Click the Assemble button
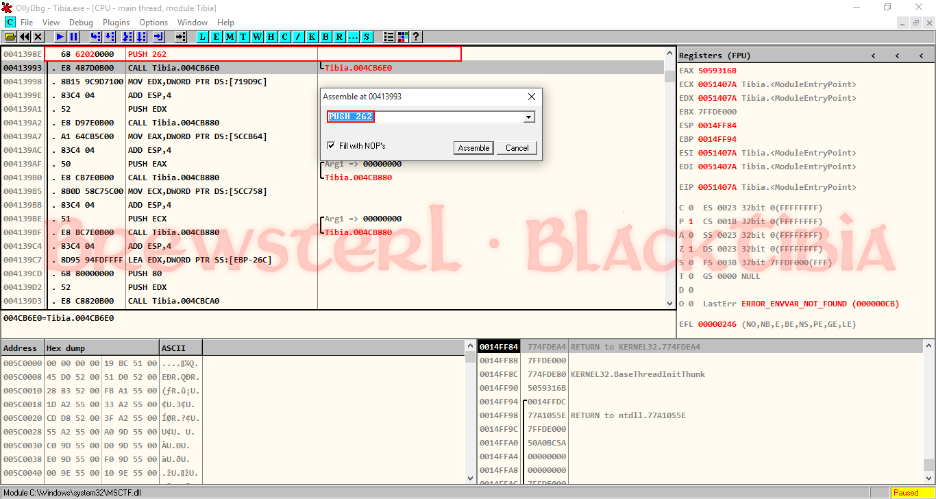 (473, 148)
